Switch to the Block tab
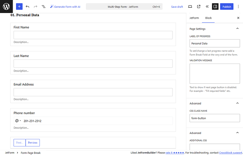Viewport: 243px width, 155px height. (208, 18)
